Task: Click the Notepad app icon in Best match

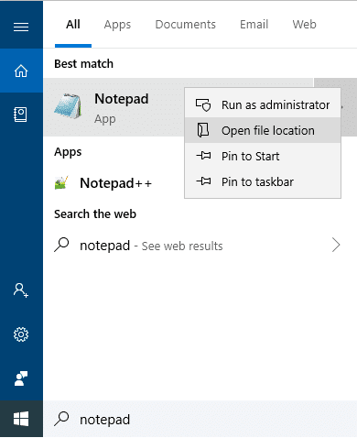Action: point(69,106)
